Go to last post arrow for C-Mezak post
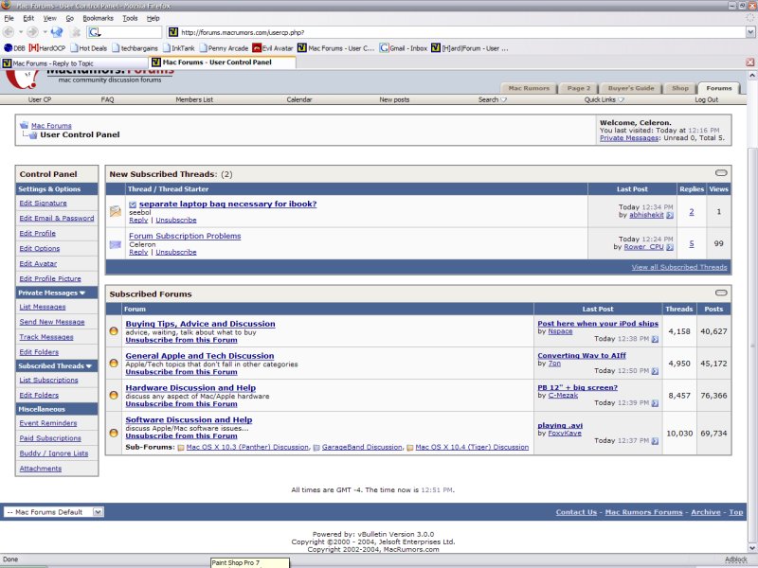This screenshot has height=568, width=758. (x=655, y=403)
